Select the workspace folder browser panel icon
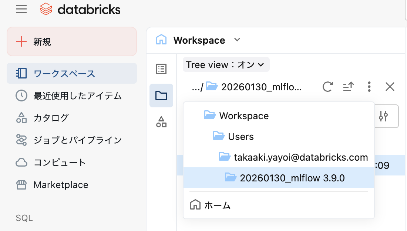Viewport: 407px width, 231px height. (x=161, y=96)
